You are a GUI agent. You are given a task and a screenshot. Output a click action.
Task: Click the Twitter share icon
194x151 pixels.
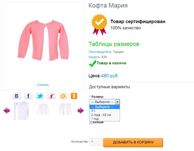click(x=40, y=96)
